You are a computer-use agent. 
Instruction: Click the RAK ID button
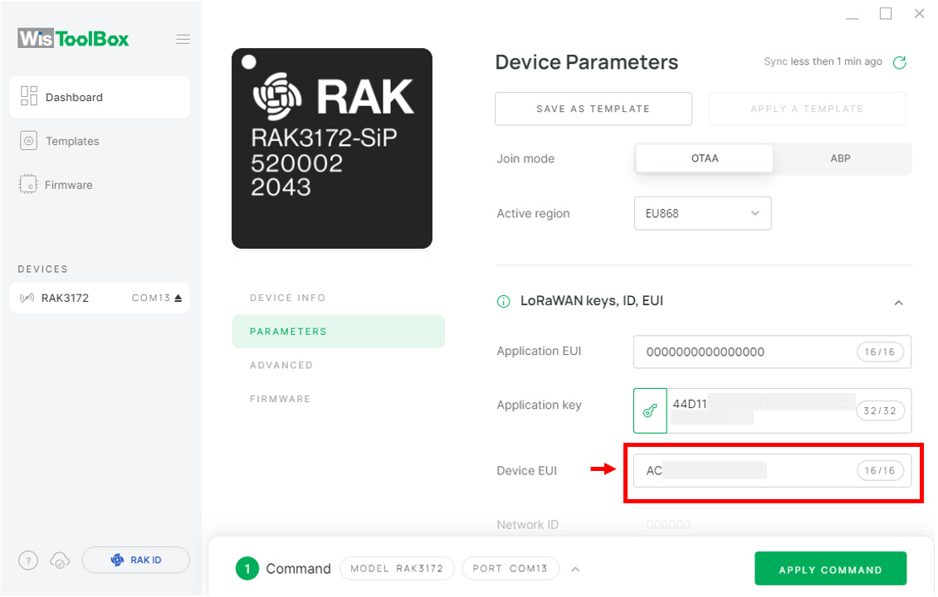136,561
